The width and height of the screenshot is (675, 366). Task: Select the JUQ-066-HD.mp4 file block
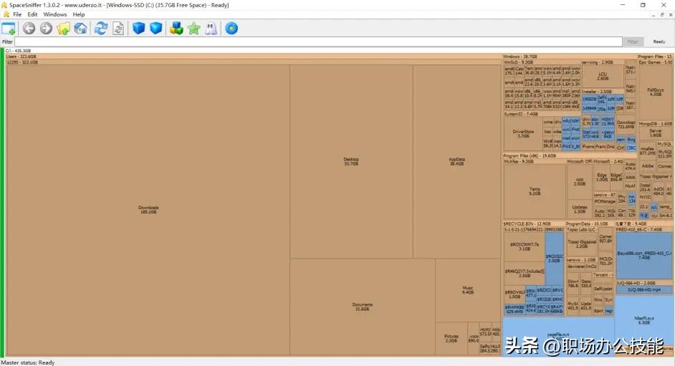(x=644, y=289)
